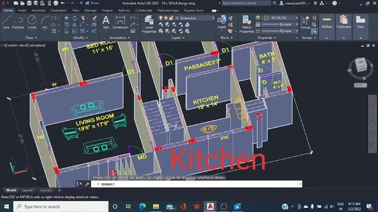Activate the Move tool
378x212 pixels.
click(66, 18)
